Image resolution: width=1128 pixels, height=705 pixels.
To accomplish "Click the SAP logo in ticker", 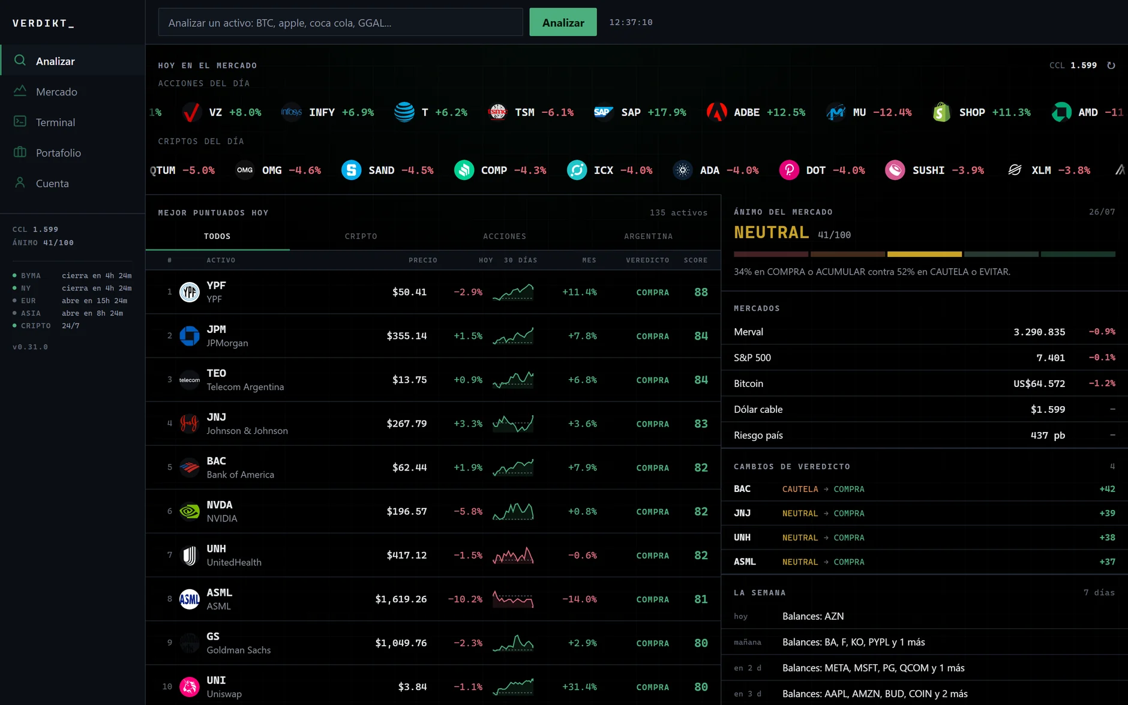I will 602,112.
